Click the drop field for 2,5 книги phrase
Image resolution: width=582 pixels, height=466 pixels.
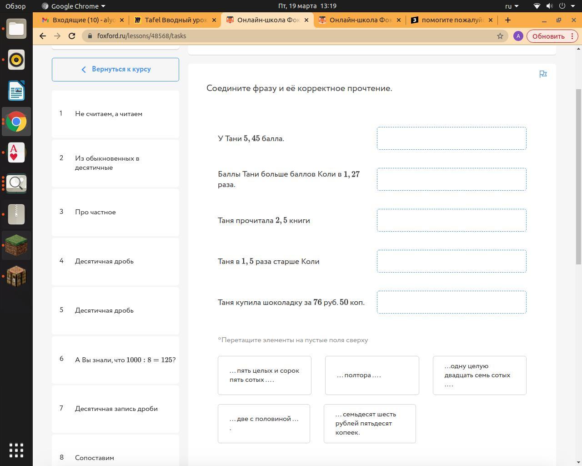452,220
